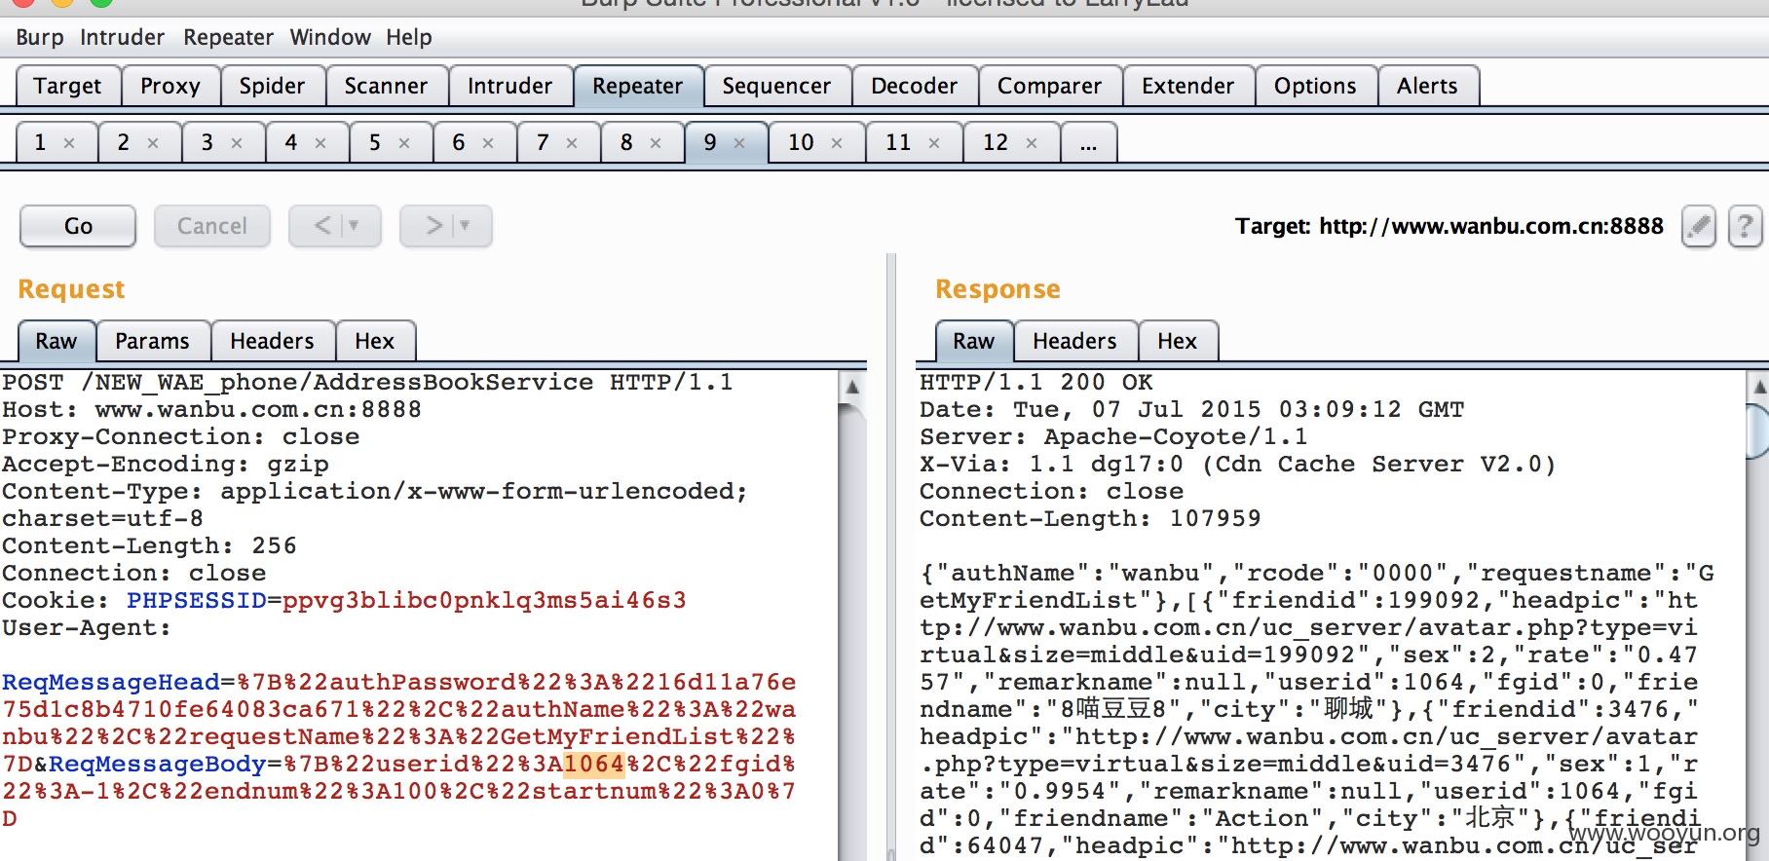
Task: Close repeater tab 6
Action: [488, 143]
